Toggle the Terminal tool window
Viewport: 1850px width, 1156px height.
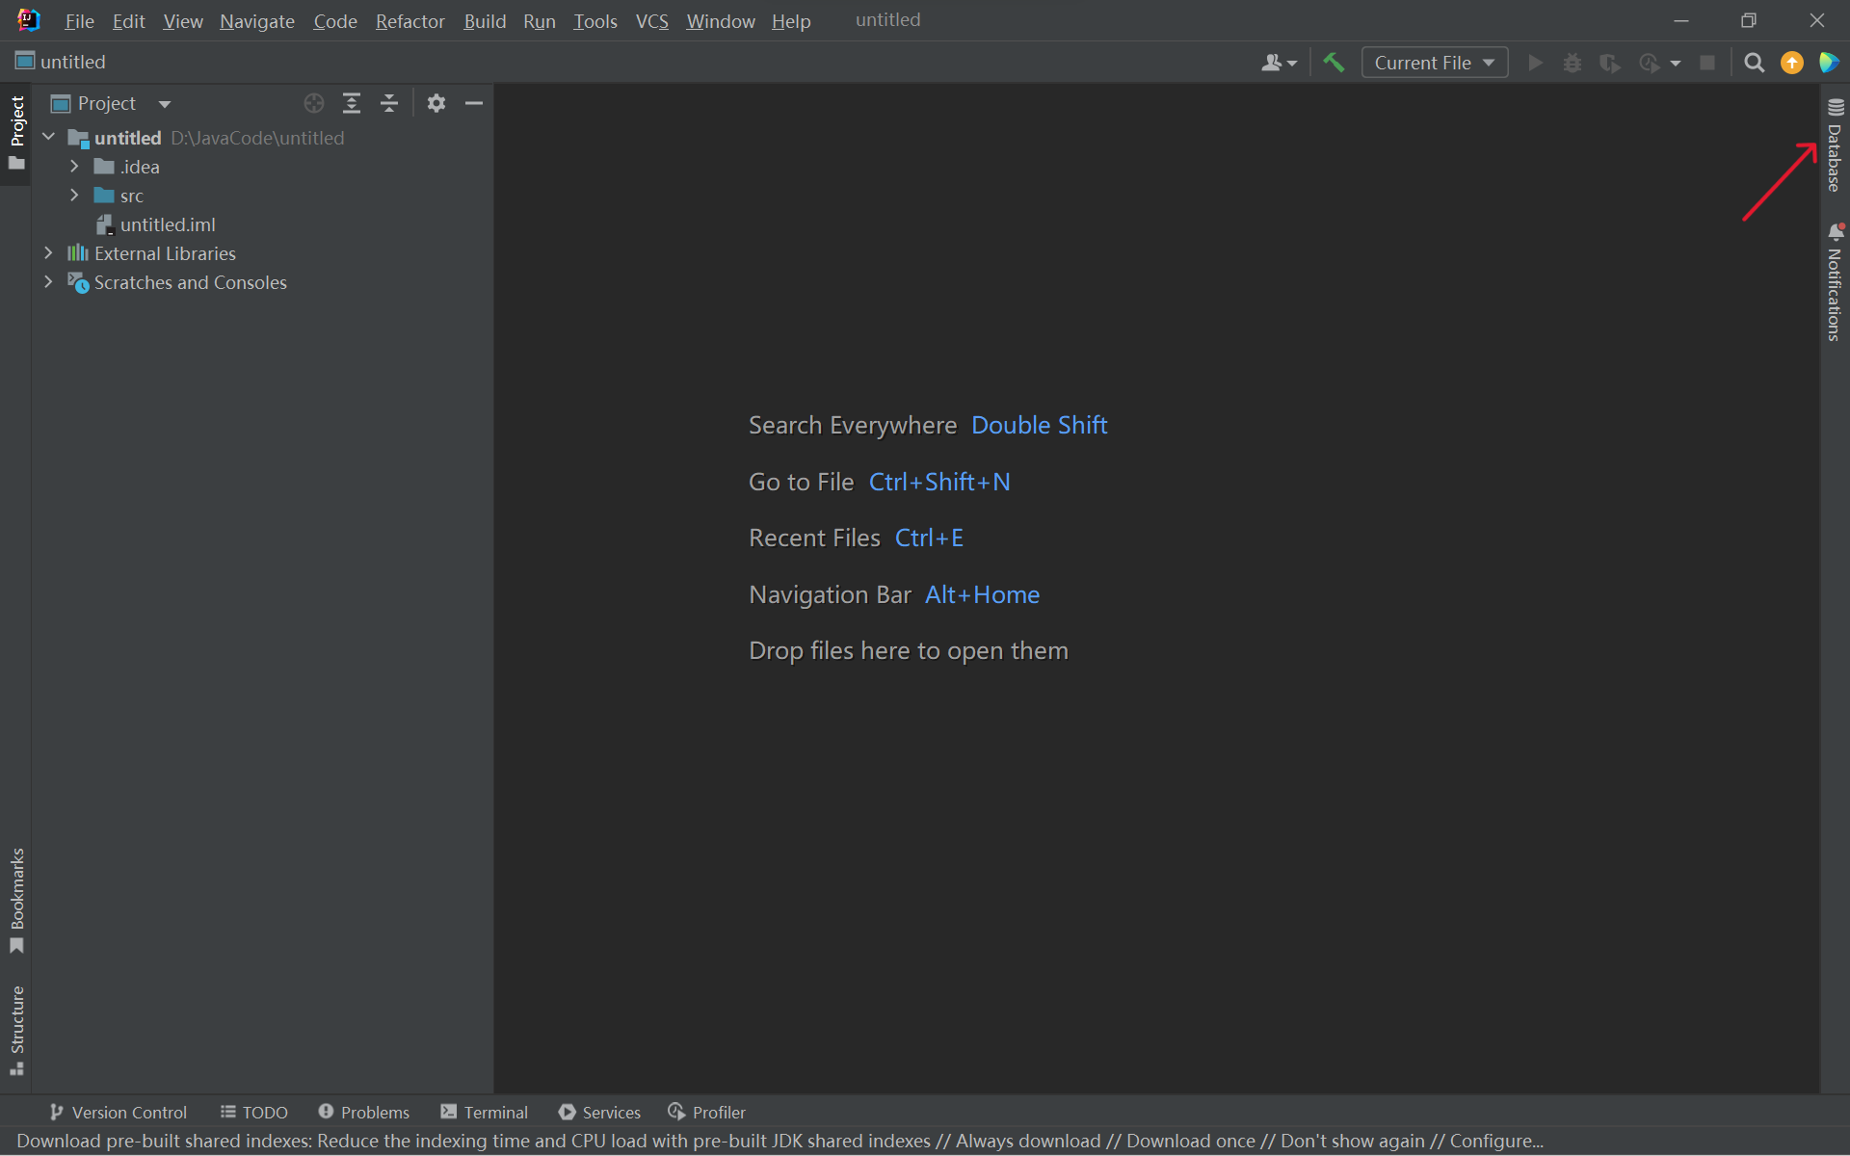484,1112
